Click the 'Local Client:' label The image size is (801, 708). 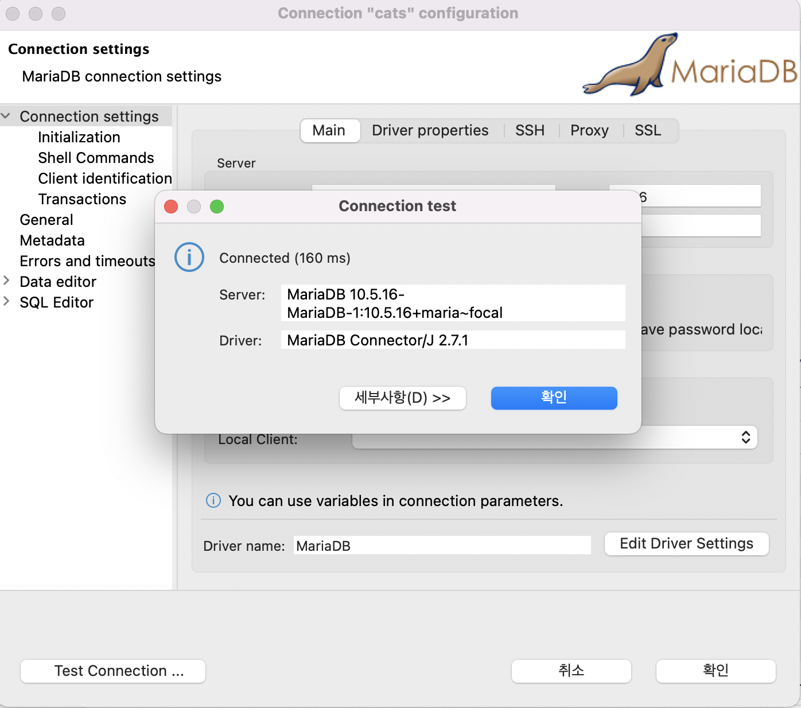[x=258, y=440]
